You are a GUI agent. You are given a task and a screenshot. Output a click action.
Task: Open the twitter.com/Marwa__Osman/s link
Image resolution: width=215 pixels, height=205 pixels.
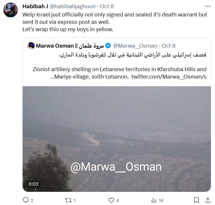tap(169, 77)
